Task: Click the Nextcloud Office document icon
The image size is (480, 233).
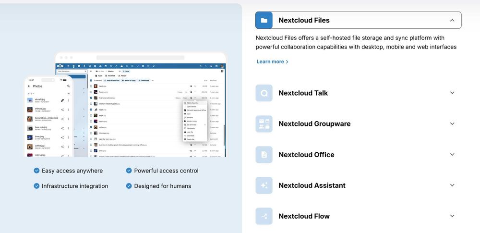Action: 264,155
